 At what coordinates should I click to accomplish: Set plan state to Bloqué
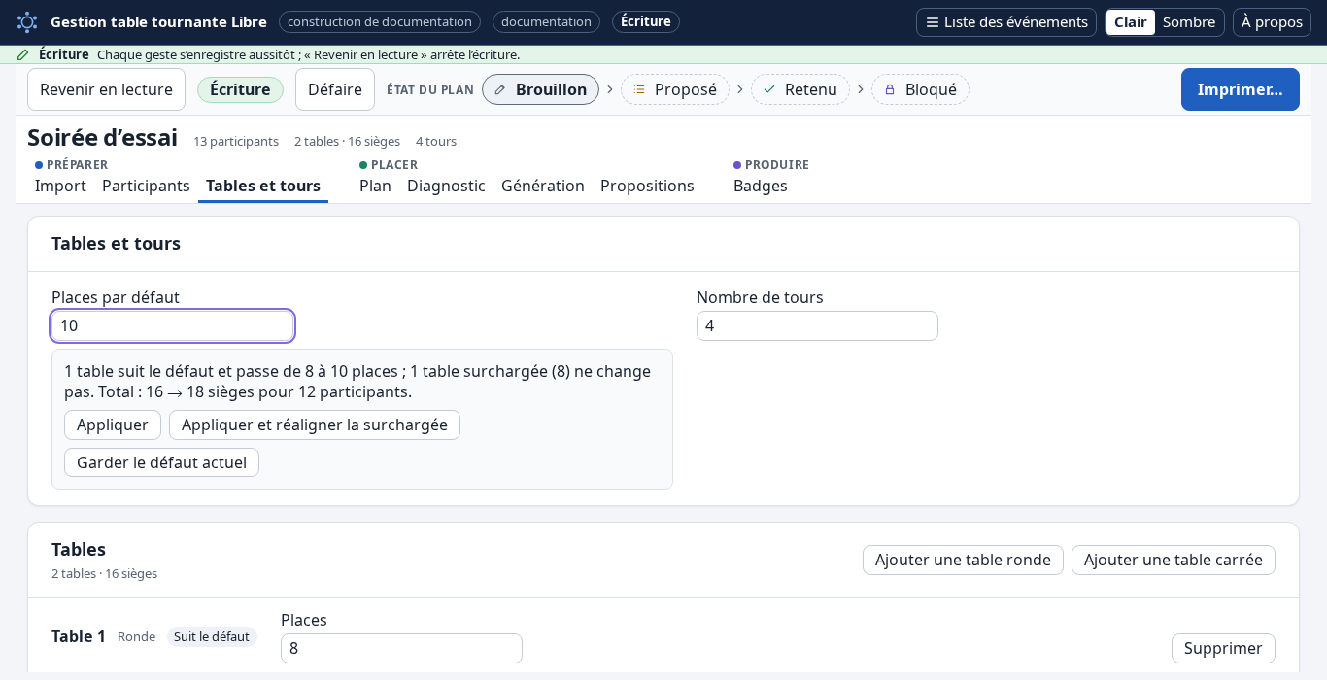[x=920, y=89]
